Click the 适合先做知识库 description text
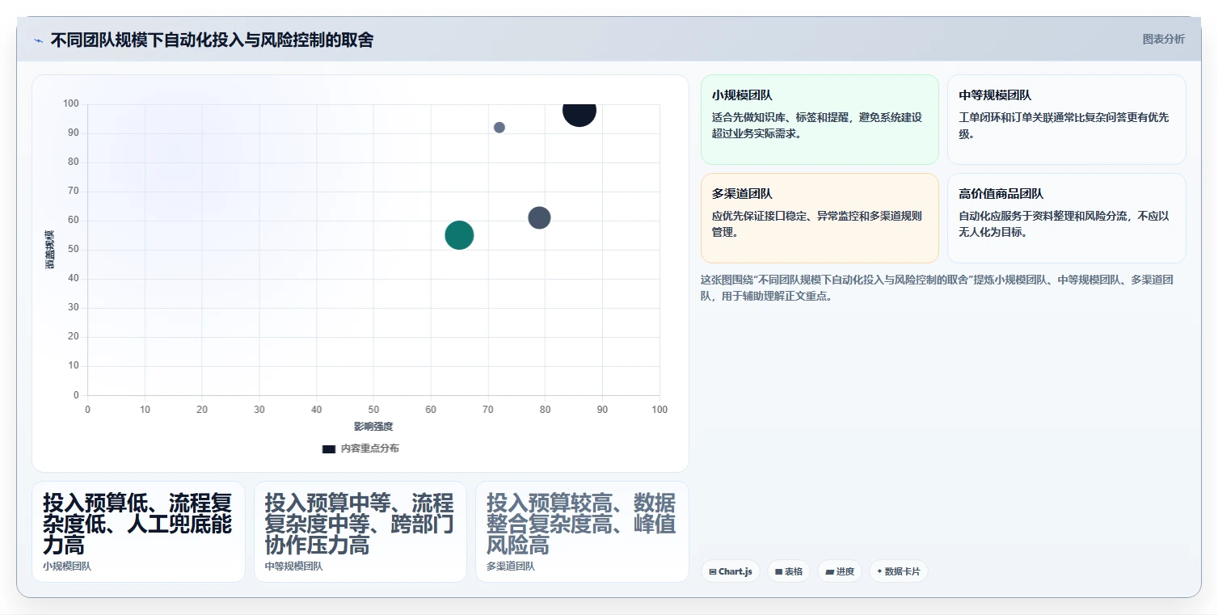This screenshot has width=1218, height=615. pos(817,125)
